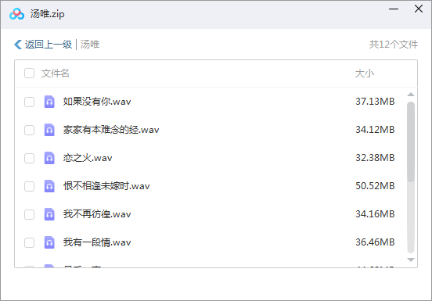Enable checkbox for 我不再彷徨.wav
Image resolution: width=432 pixels, height=301 pixels.
pyautogui.click(x=29, y=214)
